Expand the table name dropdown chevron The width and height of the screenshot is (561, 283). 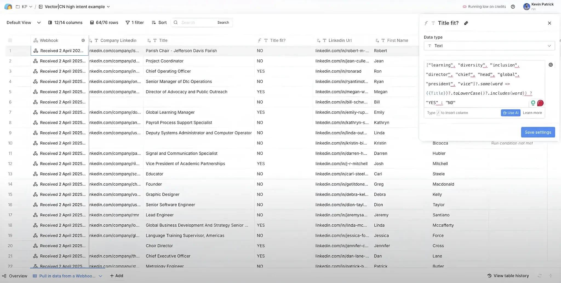(108, 7)
